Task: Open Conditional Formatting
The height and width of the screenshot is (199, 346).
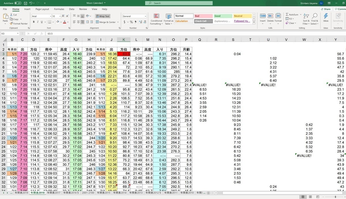Action: click(x=156, y=19)
